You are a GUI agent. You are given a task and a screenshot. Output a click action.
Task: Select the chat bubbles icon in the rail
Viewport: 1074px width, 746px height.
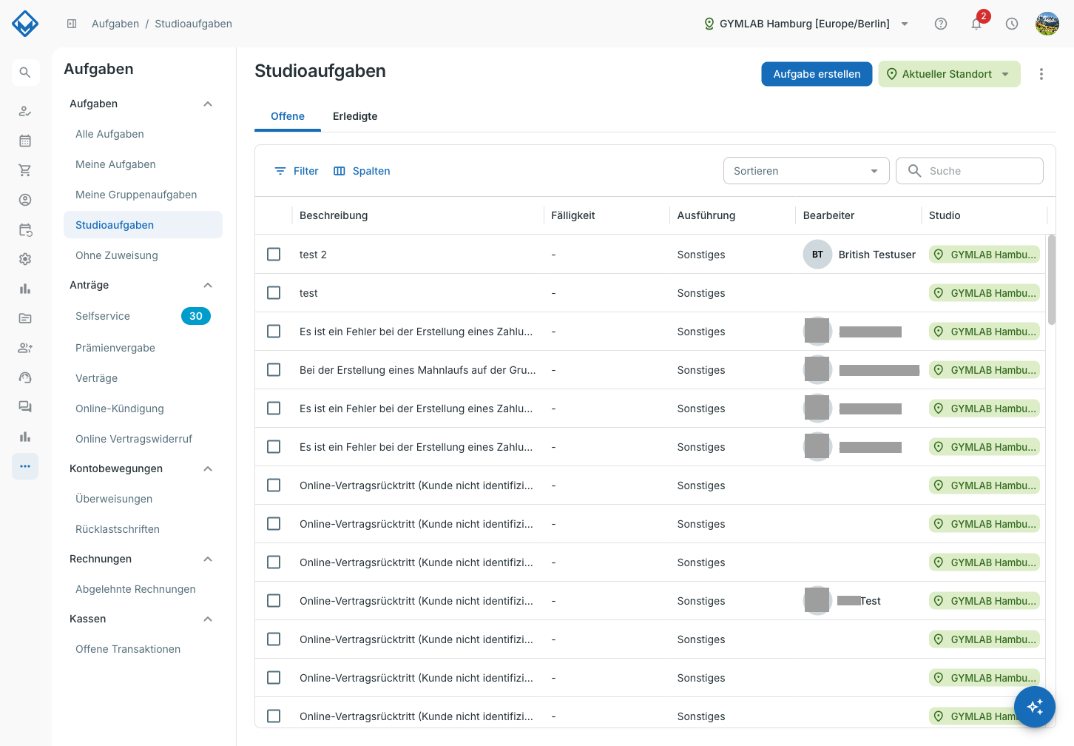(25, 407)
